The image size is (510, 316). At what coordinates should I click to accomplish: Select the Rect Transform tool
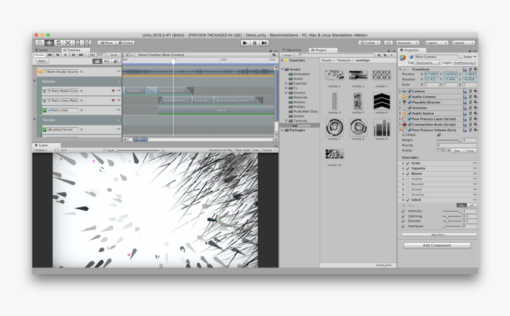[77, 43]
